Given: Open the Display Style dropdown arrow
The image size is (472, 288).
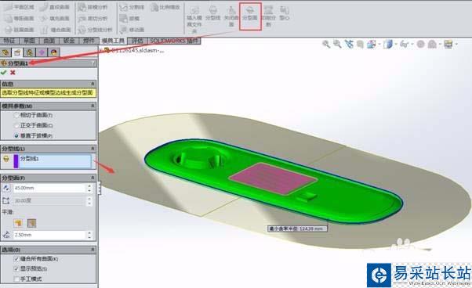Looking at the screenshot, I should pos(395,45).
